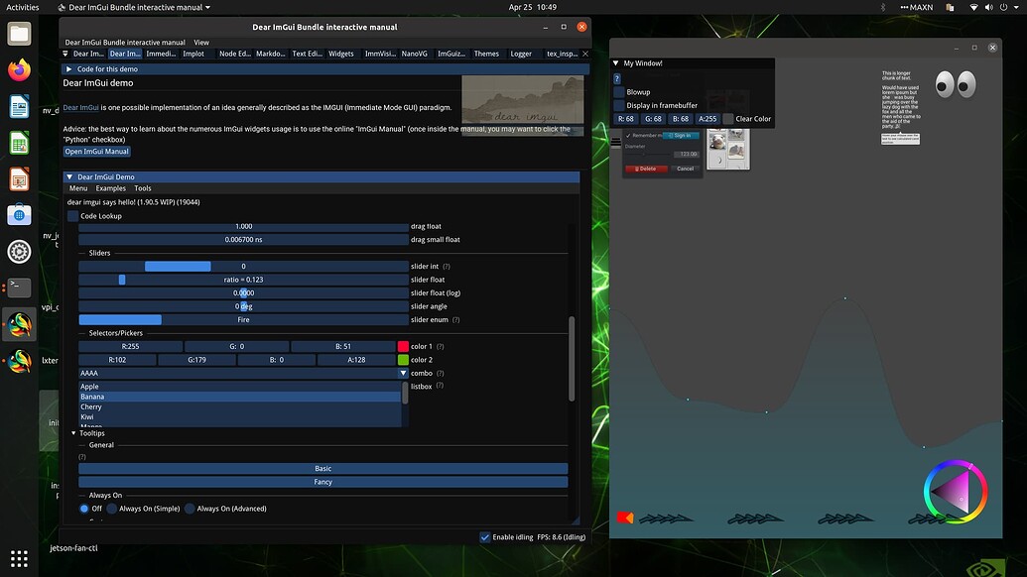Toggle the Remember me checkbox in NanoVG demo
Viewport: 1027px width, 577px height.
pyautogui.click(x=628, y=136)
